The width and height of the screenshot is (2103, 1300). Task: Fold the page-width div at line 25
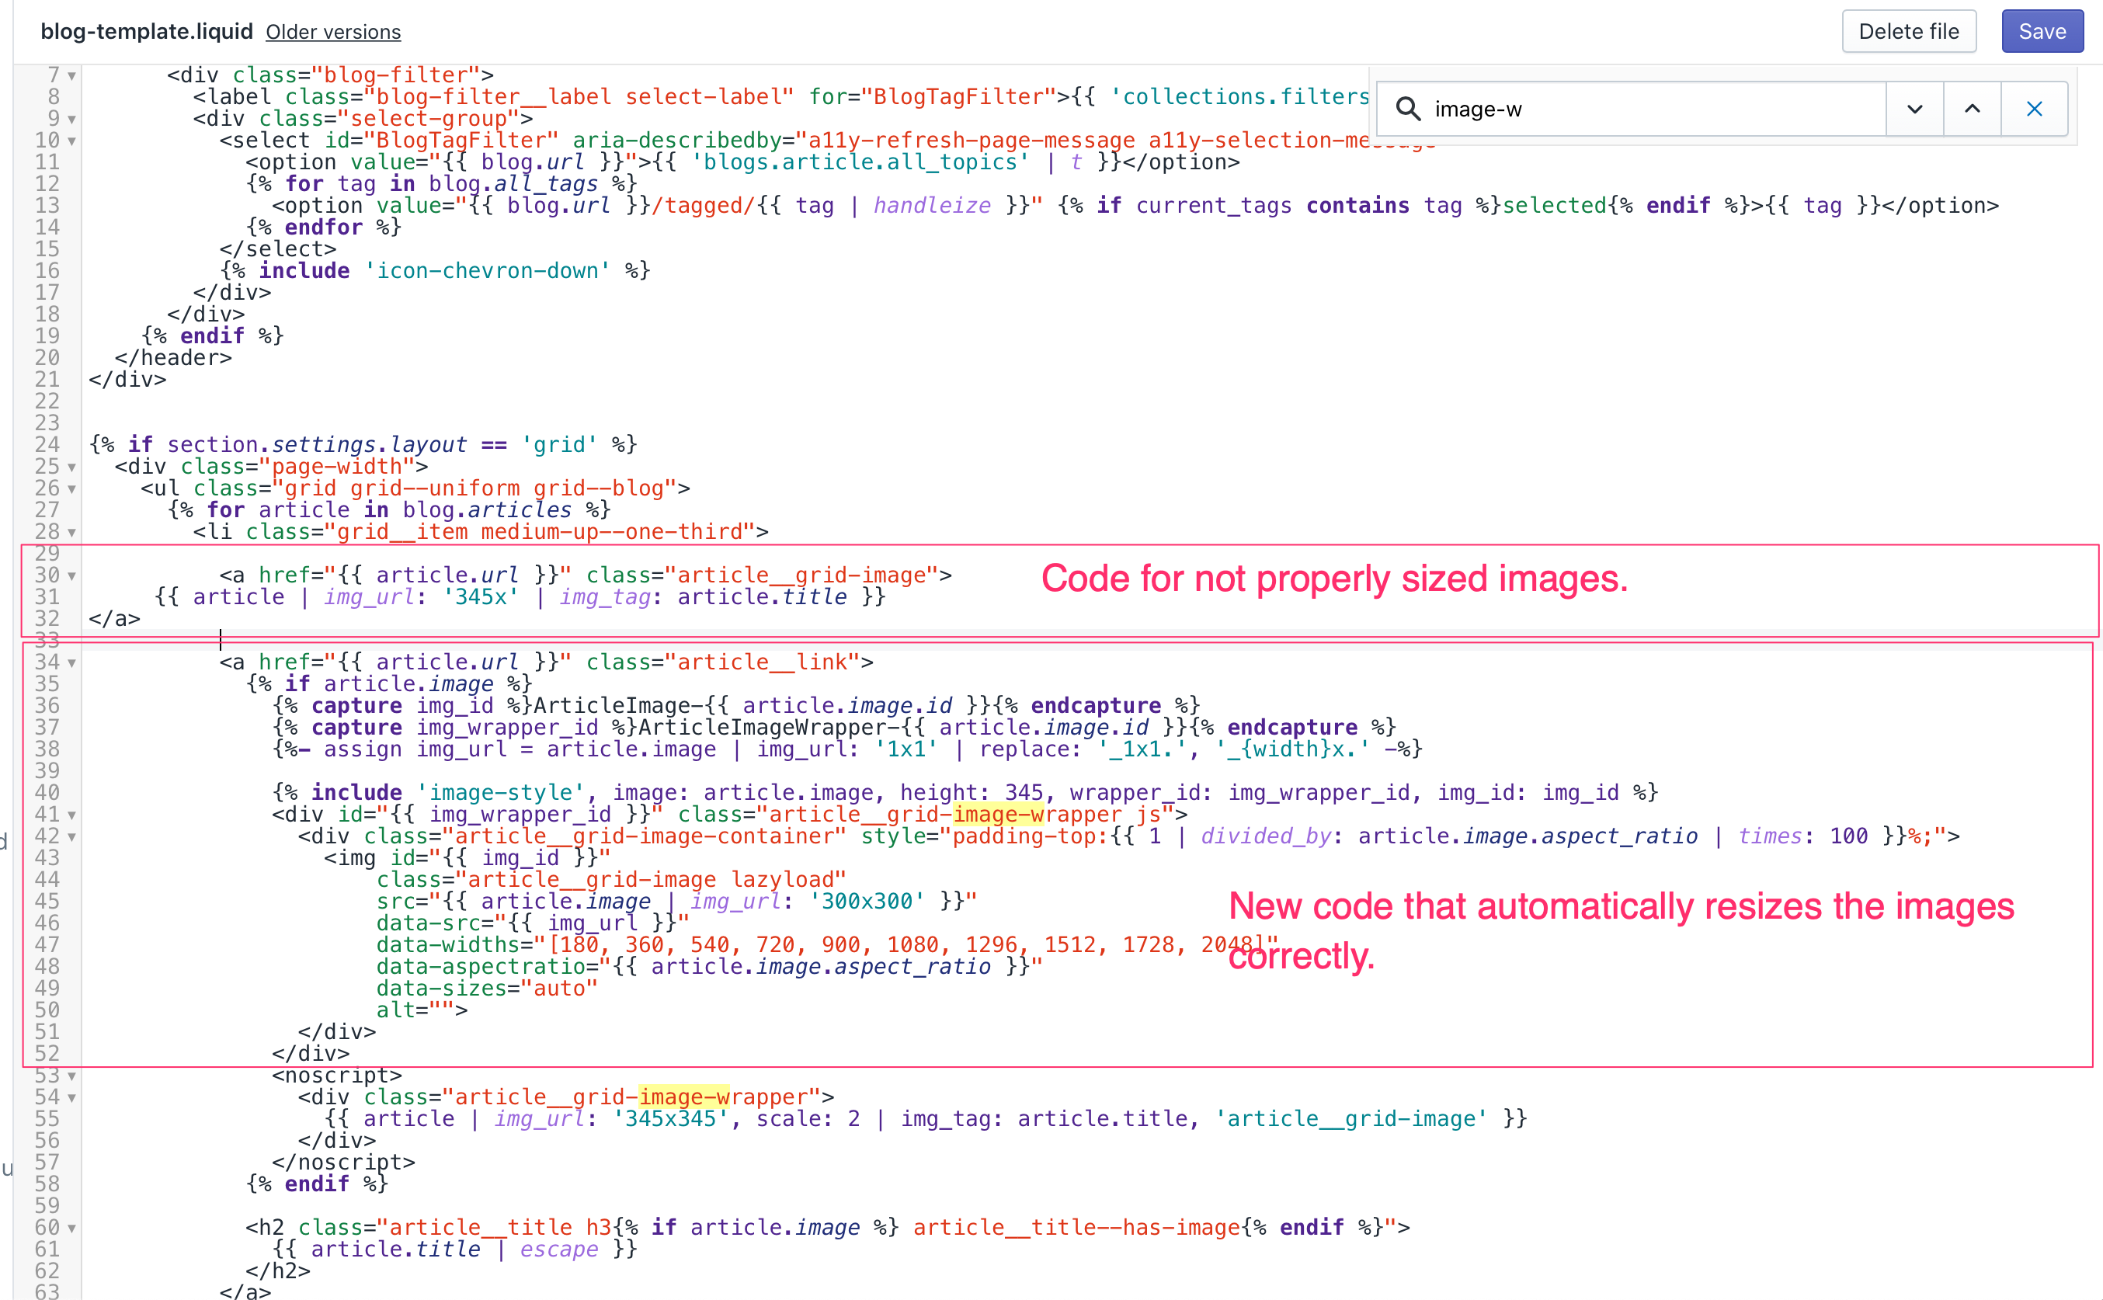pos(72,467)
